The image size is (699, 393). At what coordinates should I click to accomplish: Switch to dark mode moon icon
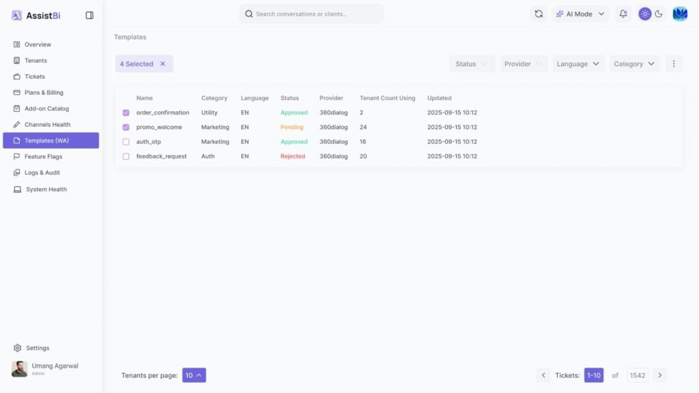pyautogui.click(x=659, y=14)
